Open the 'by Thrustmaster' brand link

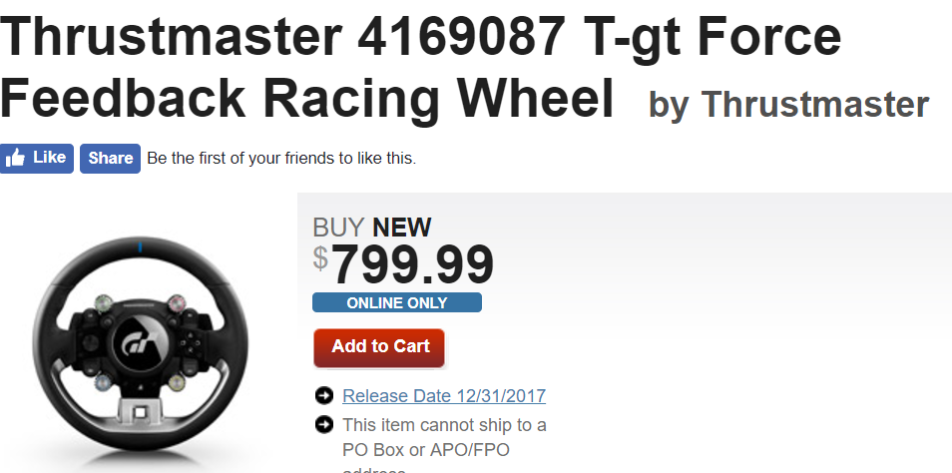pos(788,104)
